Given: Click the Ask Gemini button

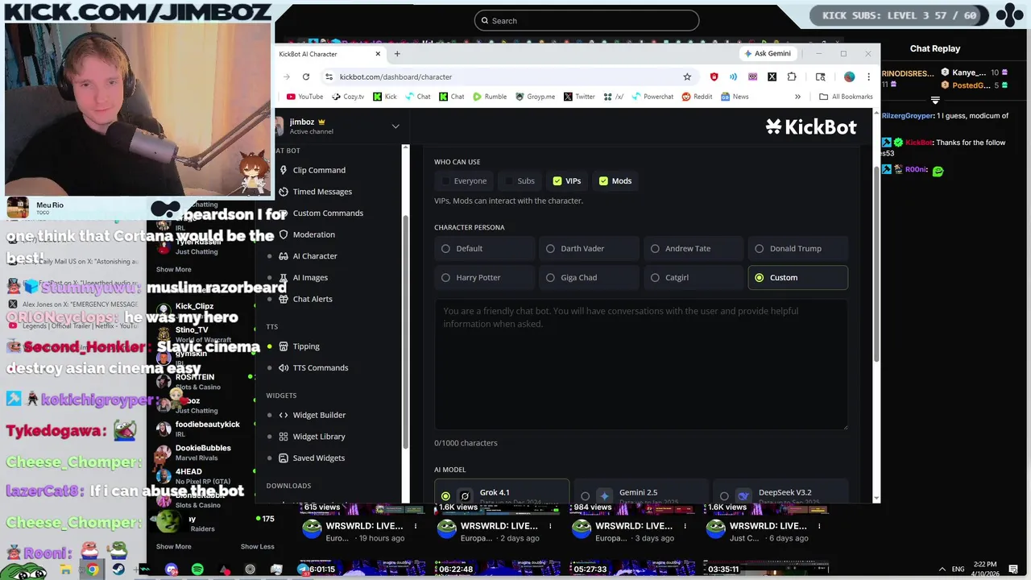Looking at the screenshot, I should click(x=768, y=53).
